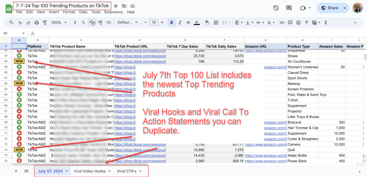Open Amazon URL link in row 75
367x177 pixels.
coord(266,155)
